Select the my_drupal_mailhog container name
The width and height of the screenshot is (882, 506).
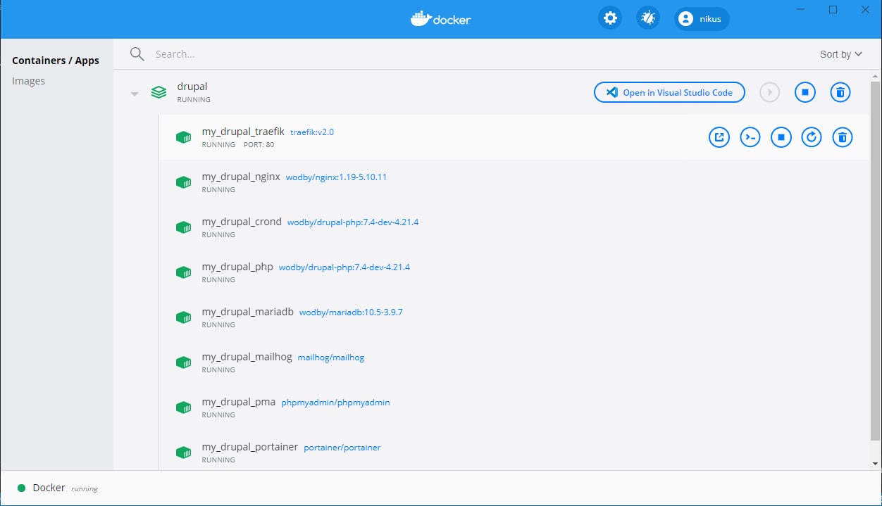click(247, 357)
